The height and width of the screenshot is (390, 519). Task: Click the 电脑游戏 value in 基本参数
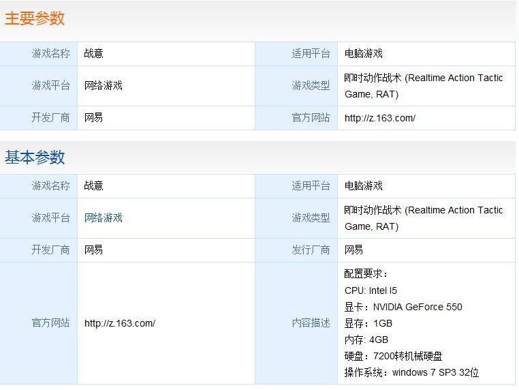(364, 185)
